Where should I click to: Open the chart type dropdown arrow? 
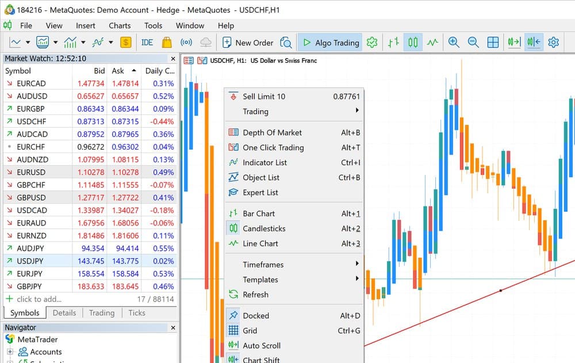pyautogui.click(x=28, y=43)
